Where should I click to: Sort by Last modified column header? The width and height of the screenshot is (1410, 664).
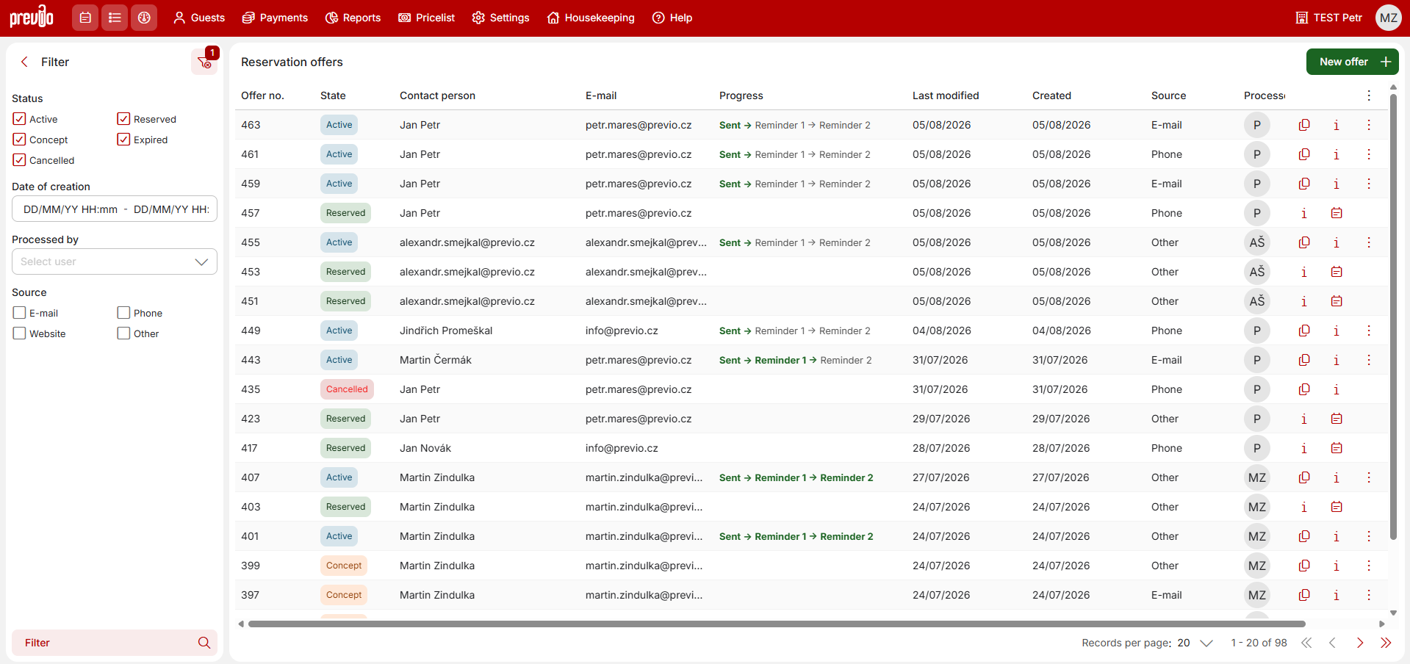(946, 95)
